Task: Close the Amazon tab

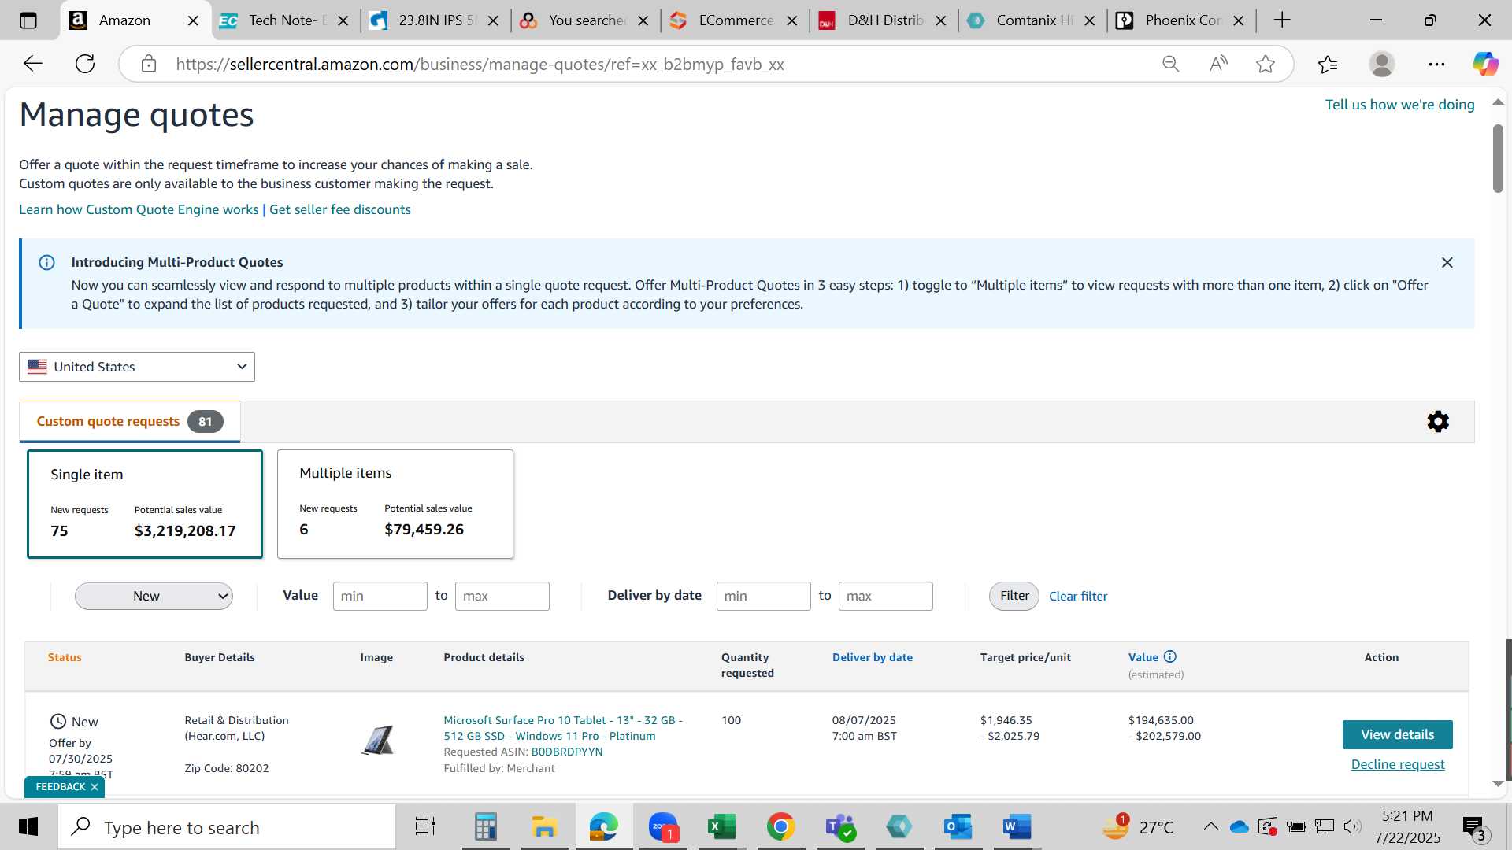Action: [x=193, y=20]
